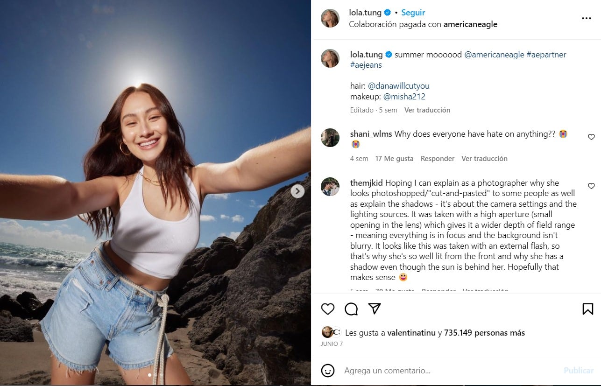Share post with paper plane icon
The width and height of the screenshot is (601, 386).
[x=375, y=309]
